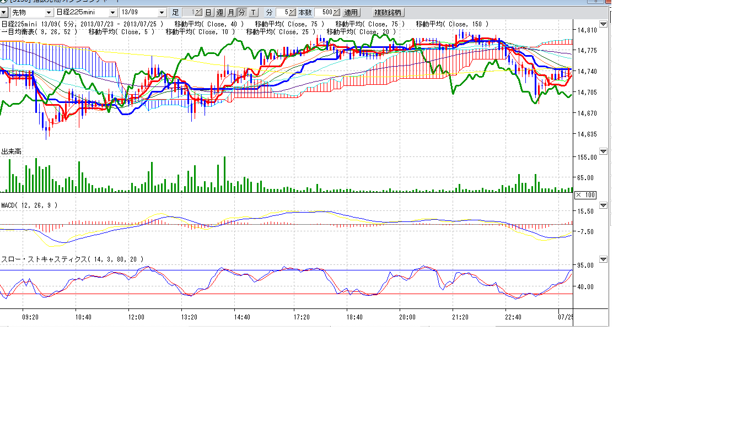The height and width of the screenshot is (423, 753).
Task: Click the T (tick) chart button
Action: click(253, 12)
